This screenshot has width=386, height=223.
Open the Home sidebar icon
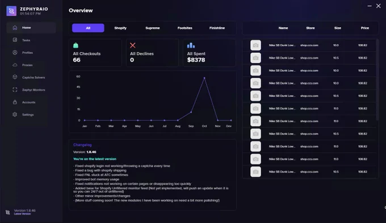(x=15, y=28)
